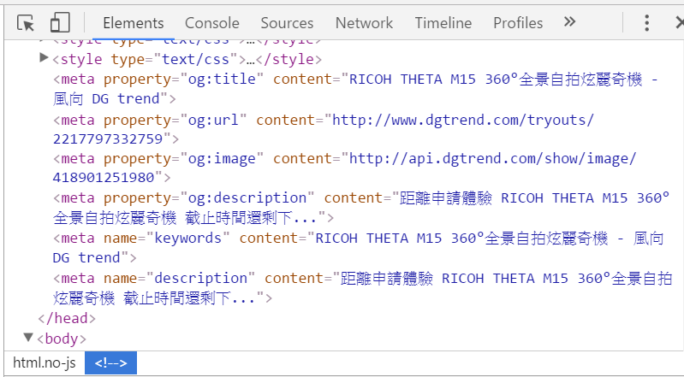
Task: Click the og:url content link value
Action: tap(324, 129)
